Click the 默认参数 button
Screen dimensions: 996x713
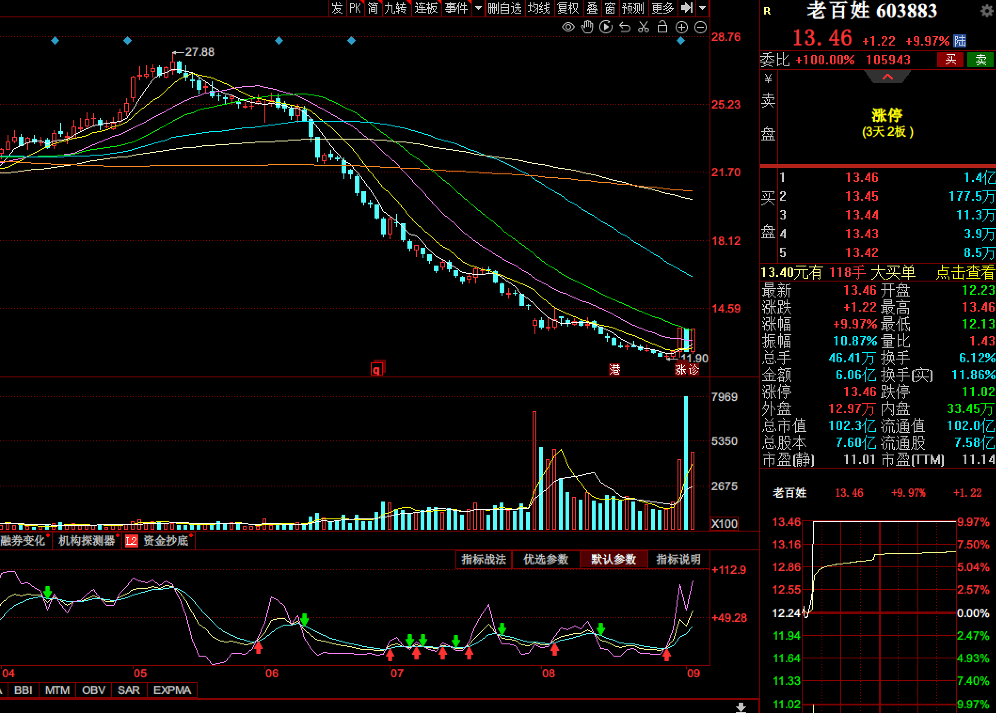point(614,559)
